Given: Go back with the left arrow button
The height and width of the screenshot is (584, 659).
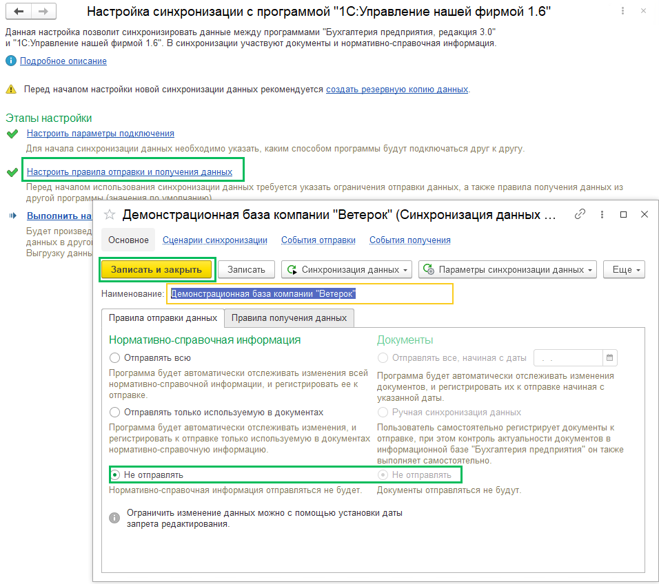Looking at the screenshot, I should click(x=19, y=11).
